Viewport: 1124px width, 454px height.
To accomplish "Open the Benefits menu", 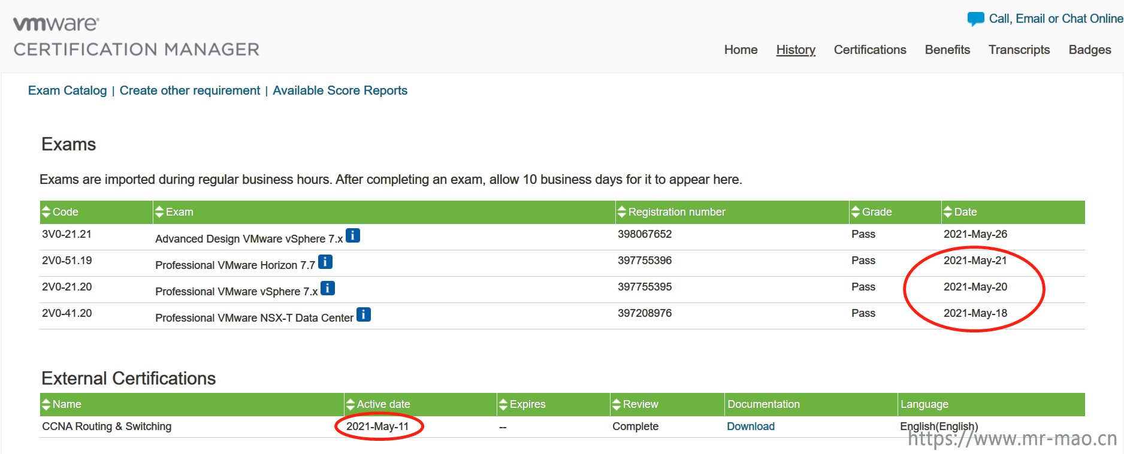I will click(x=947, y=50).
